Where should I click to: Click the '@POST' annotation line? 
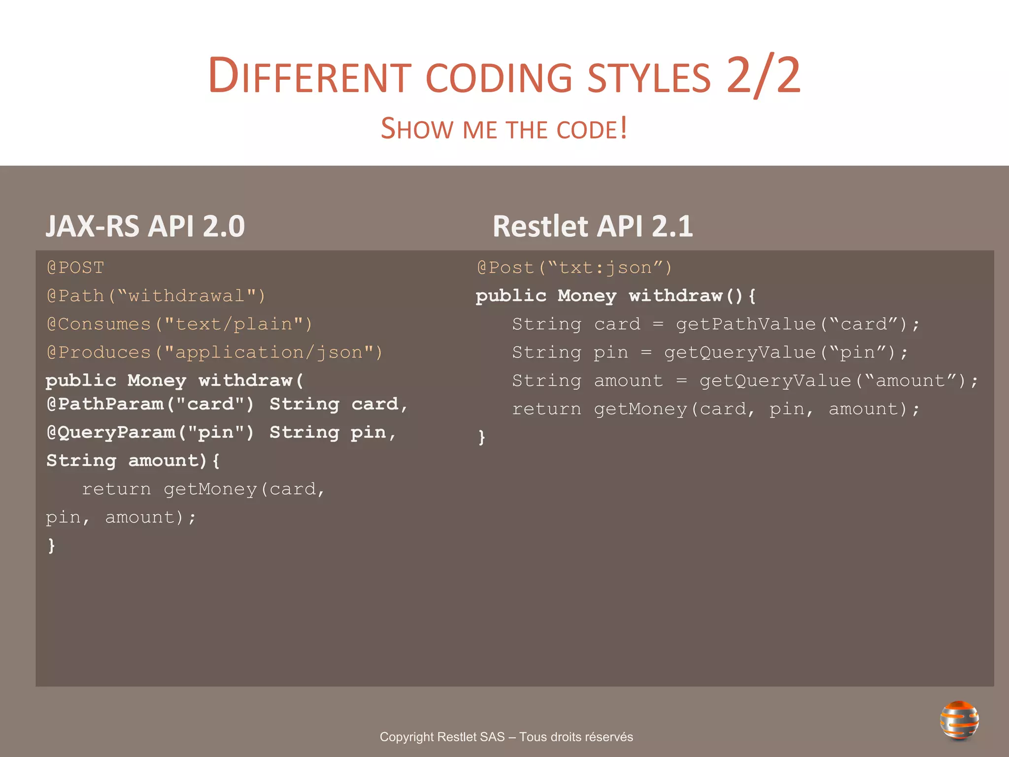coord(75,268)
